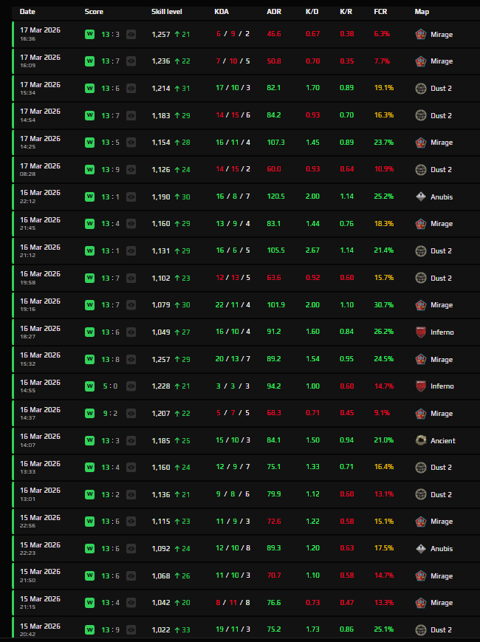Click the green W win badge in the 16:36 row
Viewport: 480px width, 642px height.
point(89,34)
